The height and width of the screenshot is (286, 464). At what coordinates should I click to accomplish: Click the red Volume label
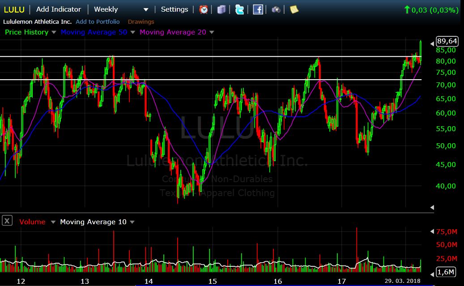32,222
